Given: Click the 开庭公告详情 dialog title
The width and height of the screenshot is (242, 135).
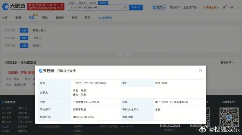Looking at the screenshot, I should [x=66, y=71].
